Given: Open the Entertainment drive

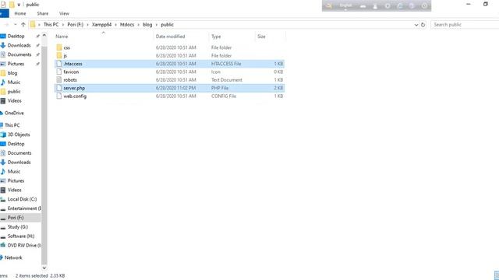Looking at the screenshot, I should [x=24, y=208].
